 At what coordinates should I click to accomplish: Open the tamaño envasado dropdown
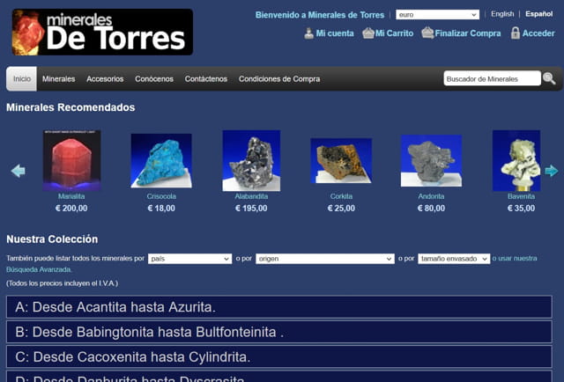[453, 259]
